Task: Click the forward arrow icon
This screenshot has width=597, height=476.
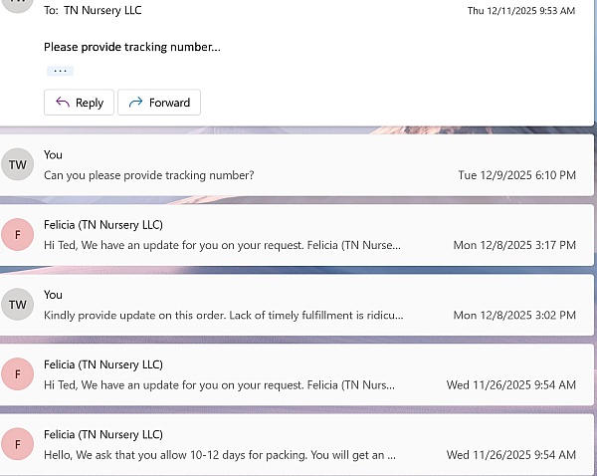Action: (x=135, y=103)
